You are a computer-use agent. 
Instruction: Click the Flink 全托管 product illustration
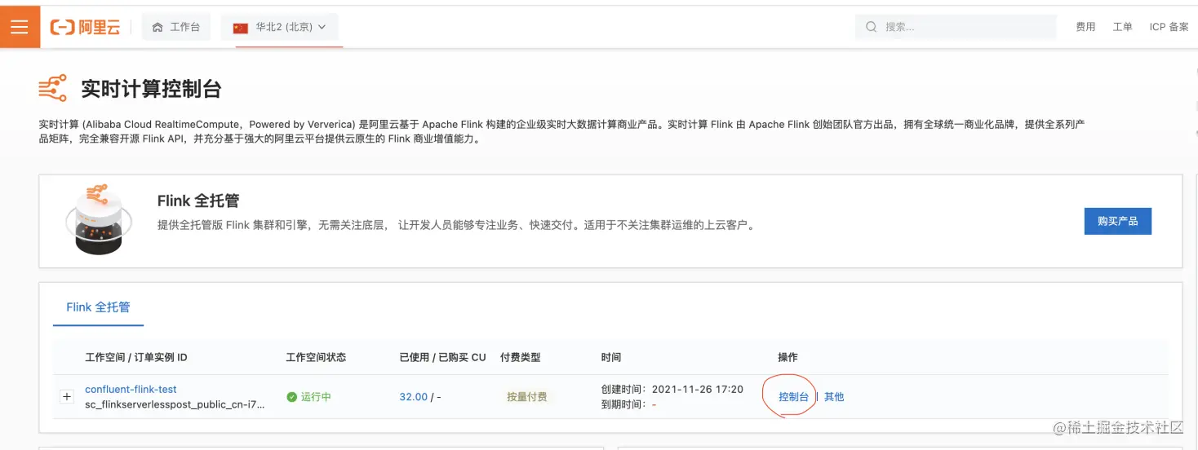tap(98, 219)
